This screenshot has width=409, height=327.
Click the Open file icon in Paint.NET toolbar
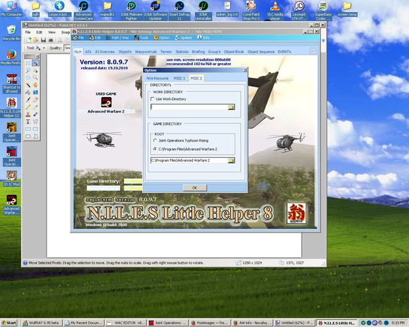point(36,40)
